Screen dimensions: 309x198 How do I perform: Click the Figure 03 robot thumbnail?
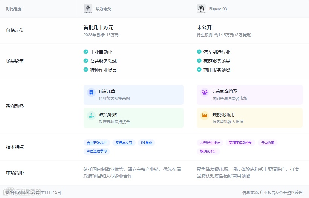coord(201,9)
